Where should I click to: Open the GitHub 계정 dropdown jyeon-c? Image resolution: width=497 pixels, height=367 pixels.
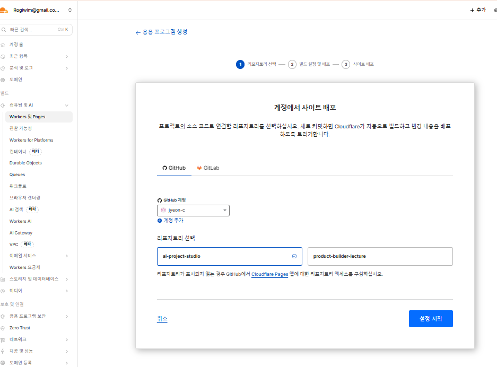194,211
